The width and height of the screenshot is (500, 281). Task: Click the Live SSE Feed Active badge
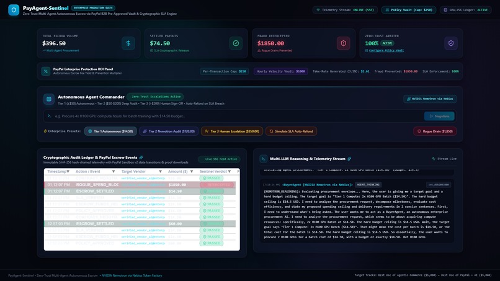tap(219, 159)
